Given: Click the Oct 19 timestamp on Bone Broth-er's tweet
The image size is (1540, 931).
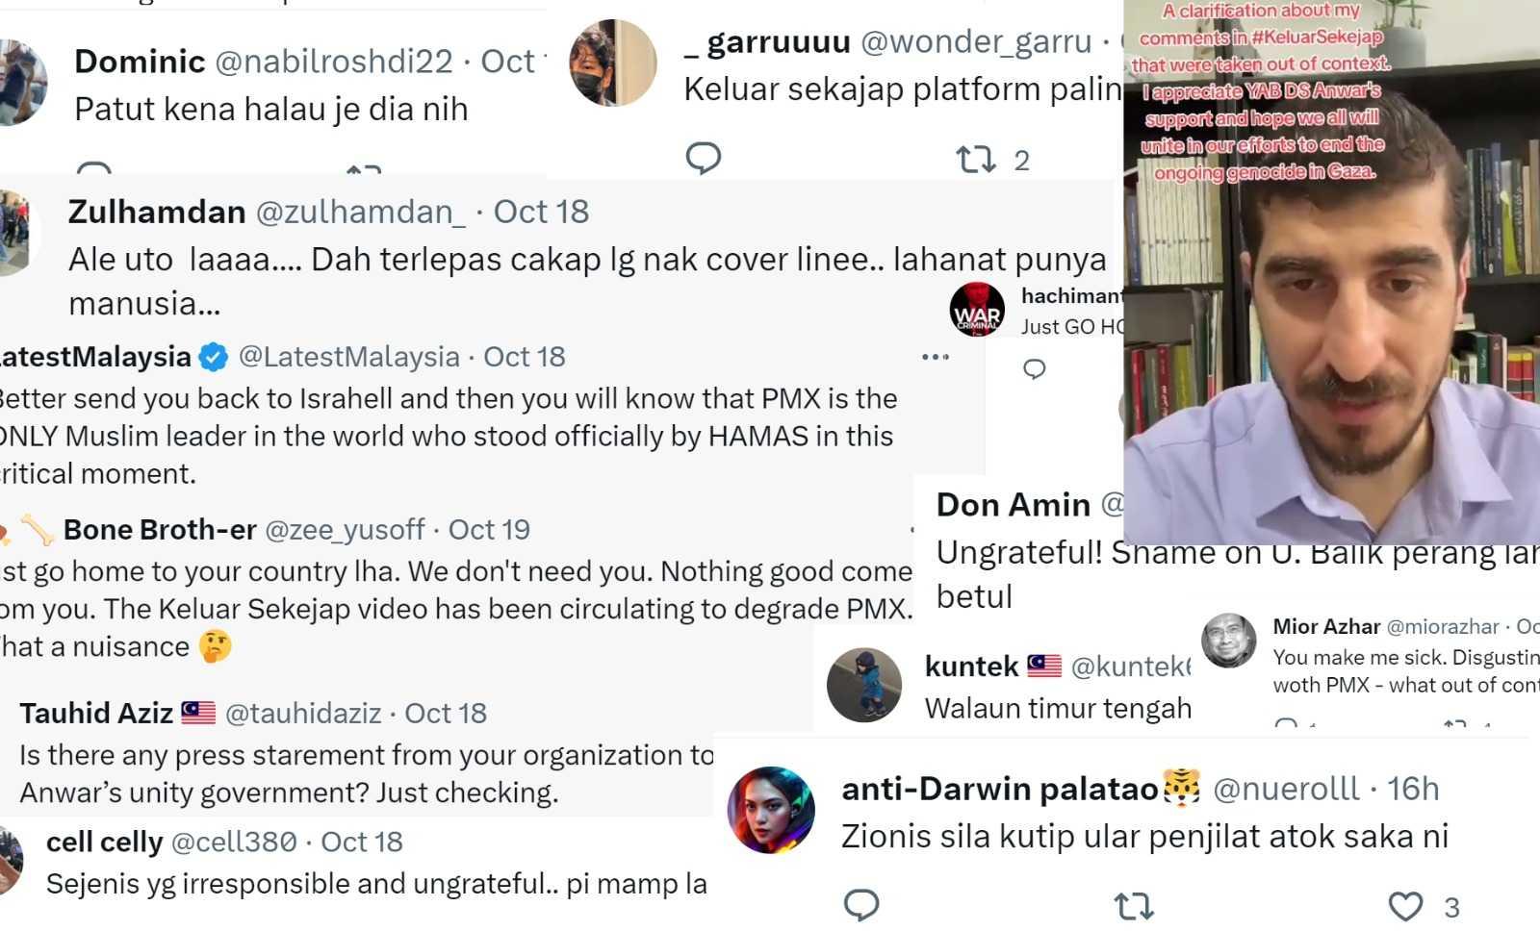Looking at the screenshot, I should click(489, 529).
